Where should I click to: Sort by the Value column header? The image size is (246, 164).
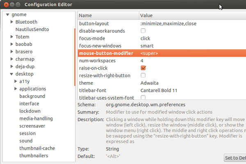pyautogui.click(x=193, y=16)
